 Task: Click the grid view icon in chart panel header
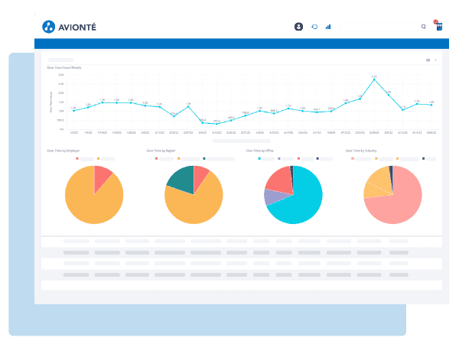pyautogui.click(x=428, y=60)
